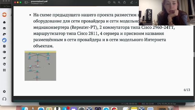Click the text Cisco 2811 on slide

87,33
